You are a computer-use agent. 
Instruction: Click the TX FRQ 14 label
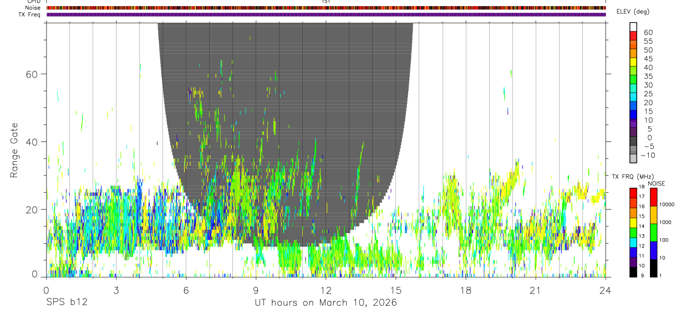641,227
